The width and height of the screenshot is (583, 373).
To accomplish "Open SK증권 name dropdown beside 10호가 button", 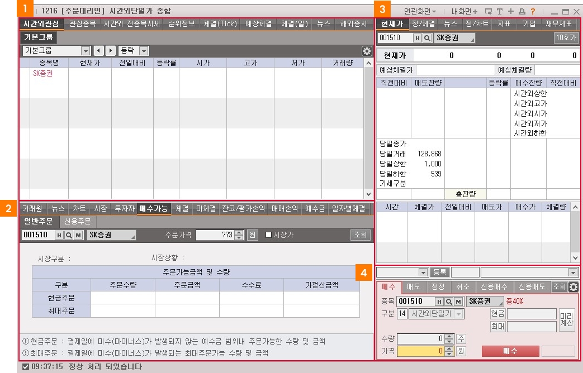I will 454,38.
